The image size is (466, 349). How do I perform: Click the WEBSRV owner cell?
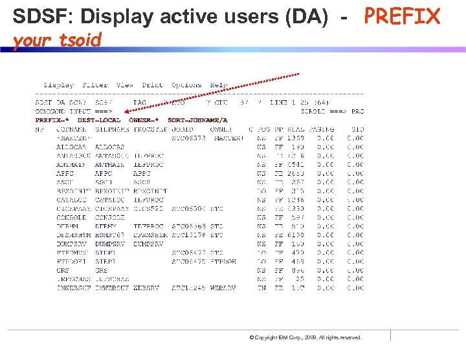tap(223, 288)
